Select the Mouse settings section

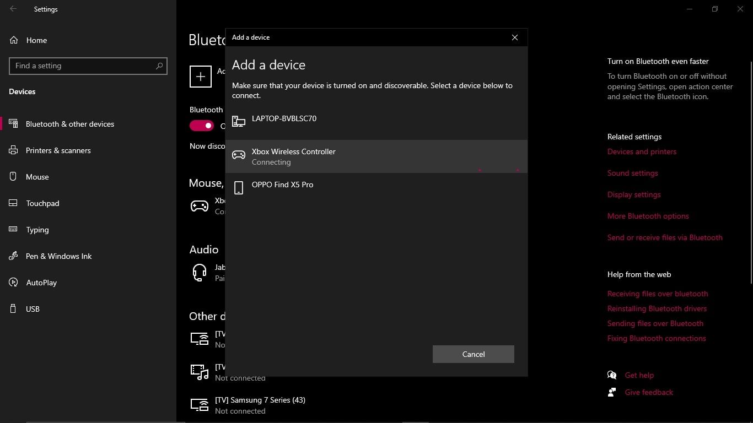(x=37, y=177)
